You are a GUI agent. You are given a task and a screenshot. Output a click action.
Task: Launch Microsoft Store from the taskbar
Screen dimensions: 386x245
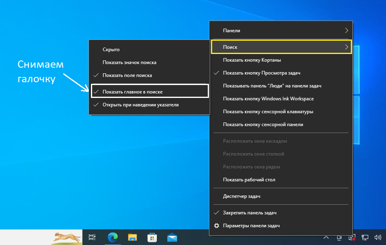[152, 237]
